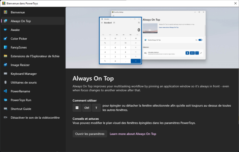Click the Always On Top preview image
The height and width of the screenshot is (152, 239).
[152, 38]
